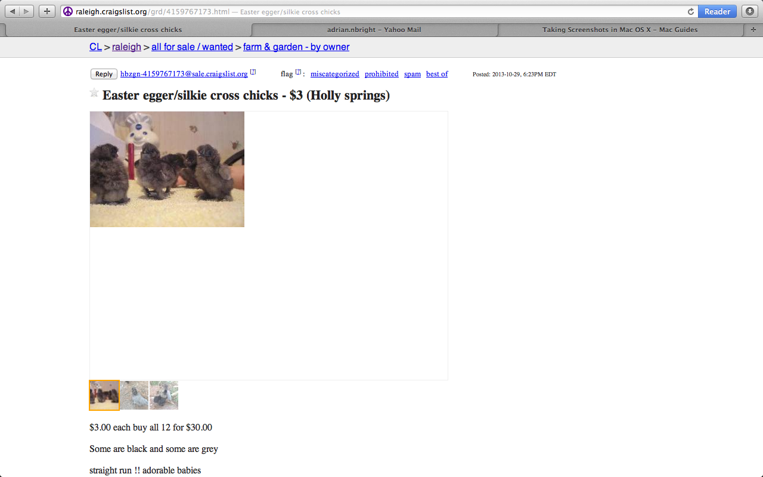Image resolution: width=763 pixels, height=477 pixels.
Task: Click the new tab plus icon
Action: [754, 30]
